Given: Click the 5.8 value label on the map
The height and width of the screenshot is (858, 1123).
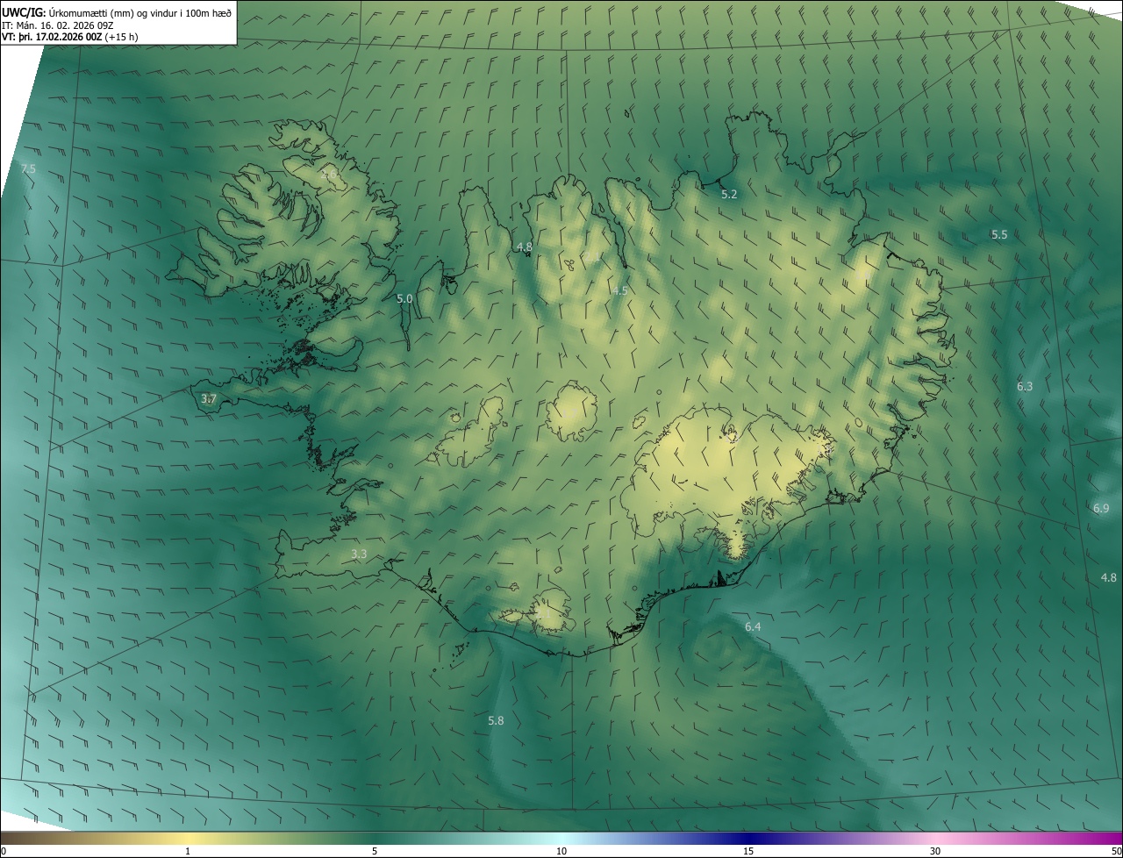Looking at the screenshot, I should pos(496,720).
